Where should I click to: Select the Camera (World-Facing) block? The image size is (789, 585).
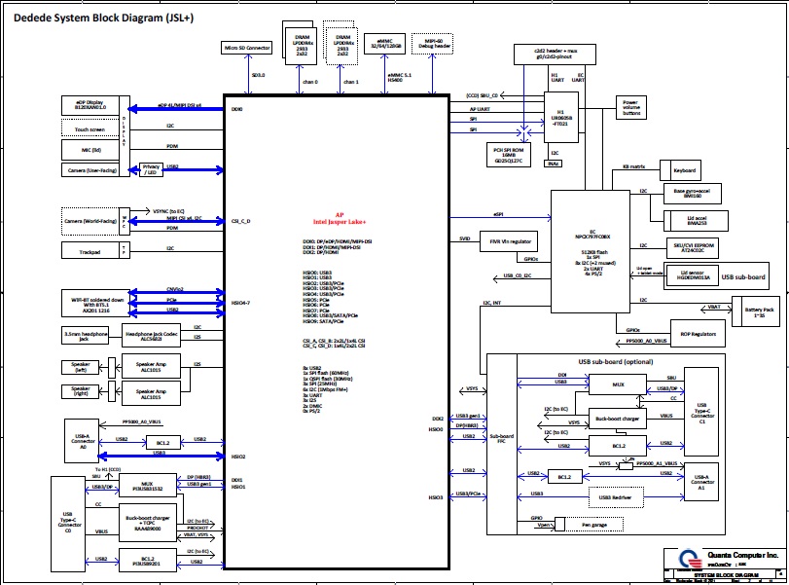coord(90,221)
